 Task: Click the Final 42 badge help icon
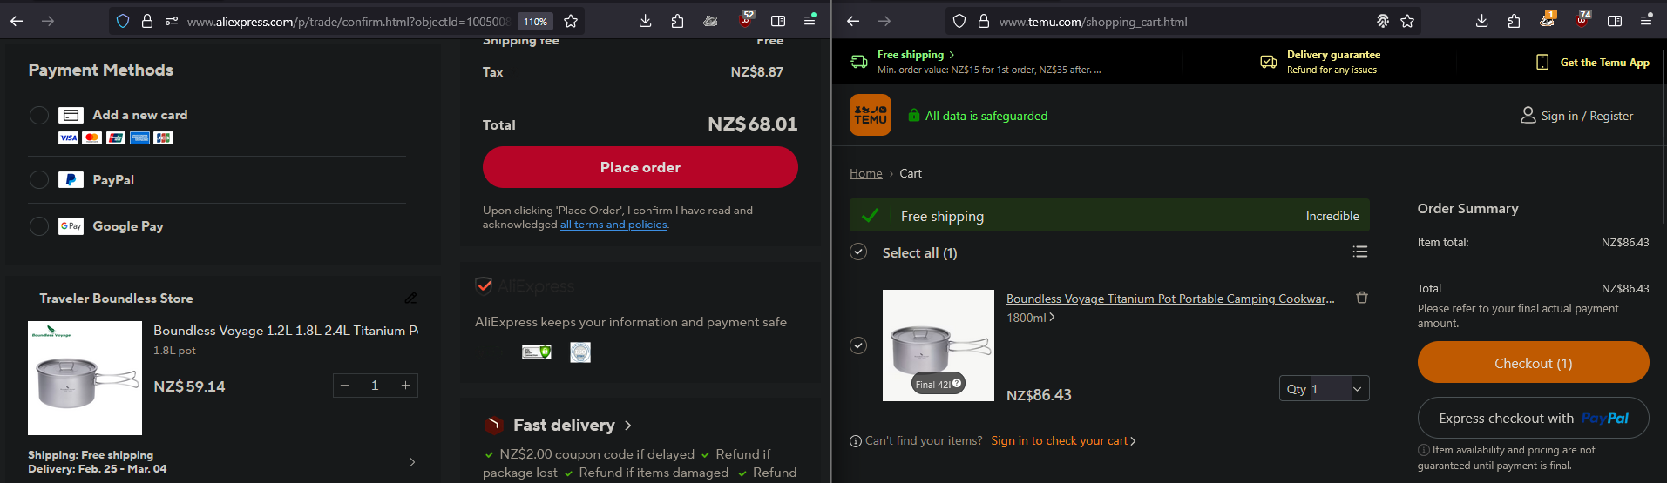957,383
